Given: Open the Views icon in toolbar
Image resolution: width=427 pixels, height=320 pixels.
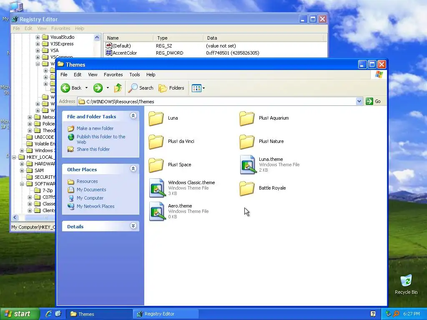Looking at the screenshot, I should click(x=196, y=88).
